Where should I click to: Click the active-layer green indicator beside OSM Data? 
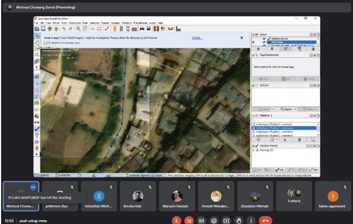click(254, 42)
